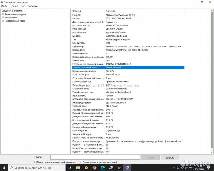Select the Изготовитель основной платы row
The width and height of the screenshot is (214, 171).
128,64
